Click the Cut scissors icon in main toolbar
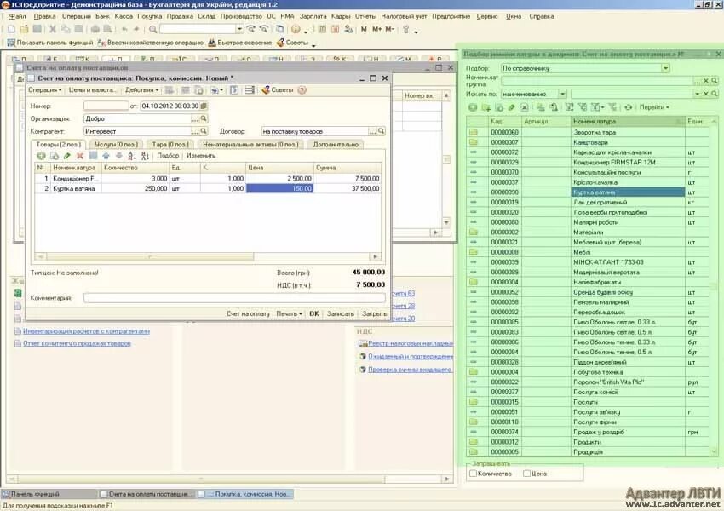This screenshot has height=511, width=724. coord(53,29)
